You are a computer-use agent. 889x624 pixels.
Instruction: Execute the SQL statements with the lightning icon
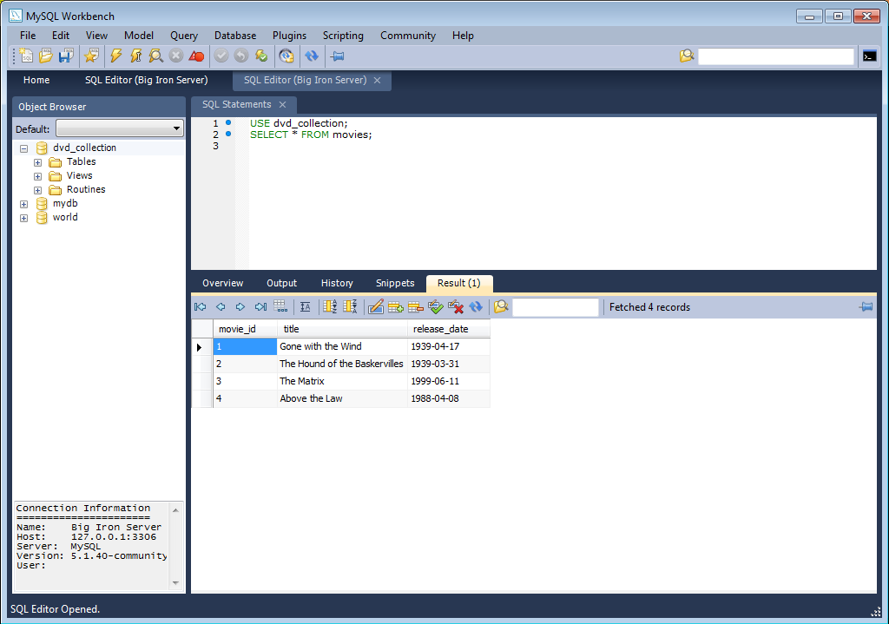pos(115,56)
